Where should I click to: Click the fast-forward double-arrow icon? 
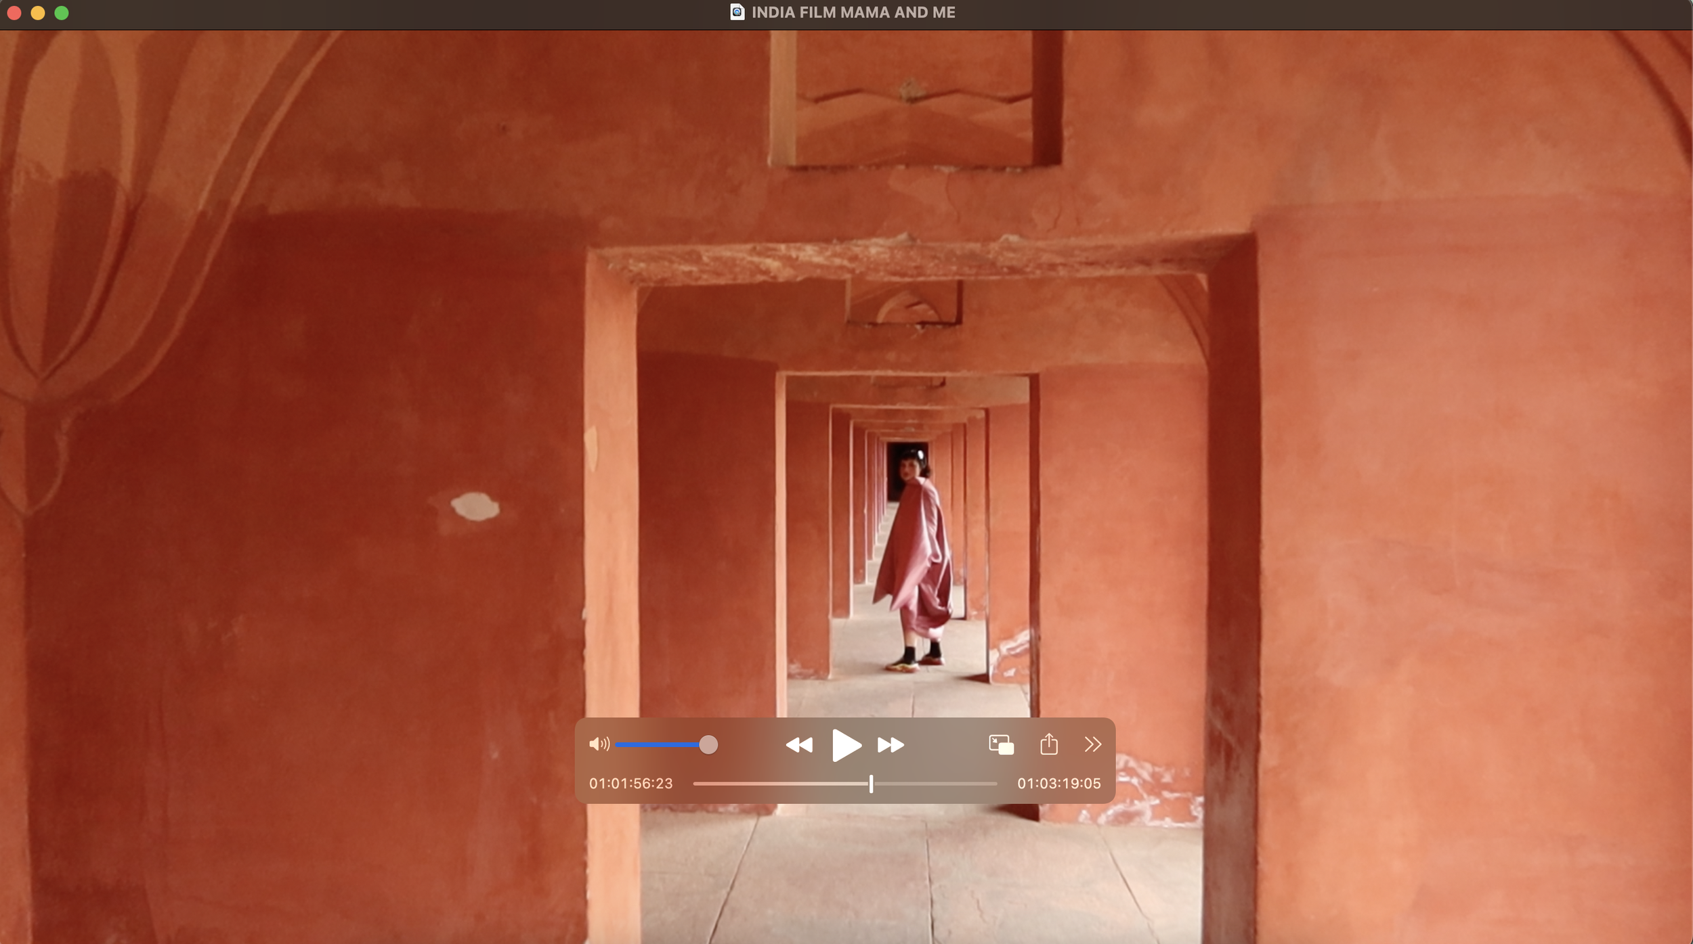coord(890,745)
